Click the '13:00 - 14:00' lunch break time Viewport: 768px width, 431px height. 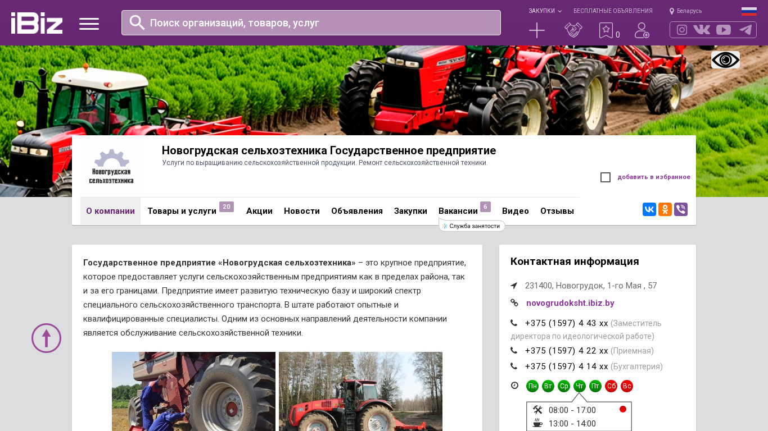click(x=572, y=424)
